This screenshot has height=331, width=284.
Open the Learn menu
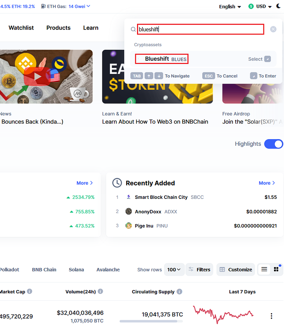(x=91, y=28)
